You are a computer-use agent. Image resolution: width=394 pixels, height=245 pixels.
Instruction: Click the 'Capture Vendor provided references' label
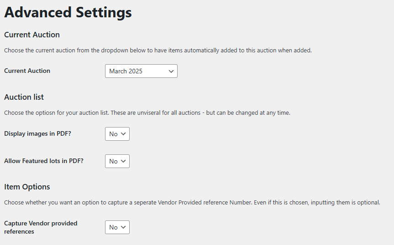point(40,227)
